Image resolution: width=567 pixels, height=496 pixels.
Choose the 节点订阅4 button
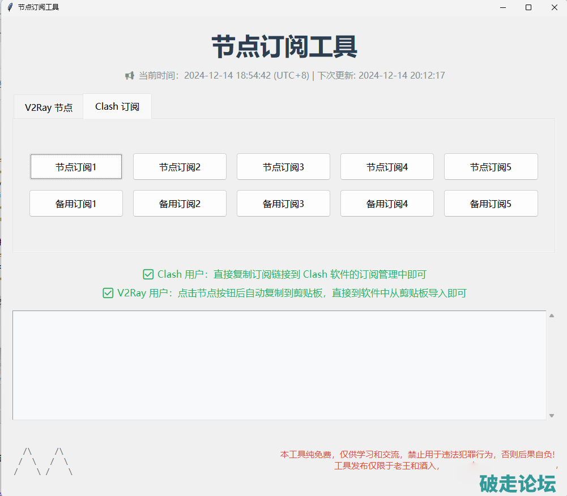(x=387, y=167)
